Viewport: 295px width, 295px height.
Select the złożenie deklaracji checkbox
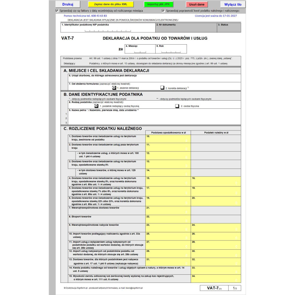click(114, 88)
